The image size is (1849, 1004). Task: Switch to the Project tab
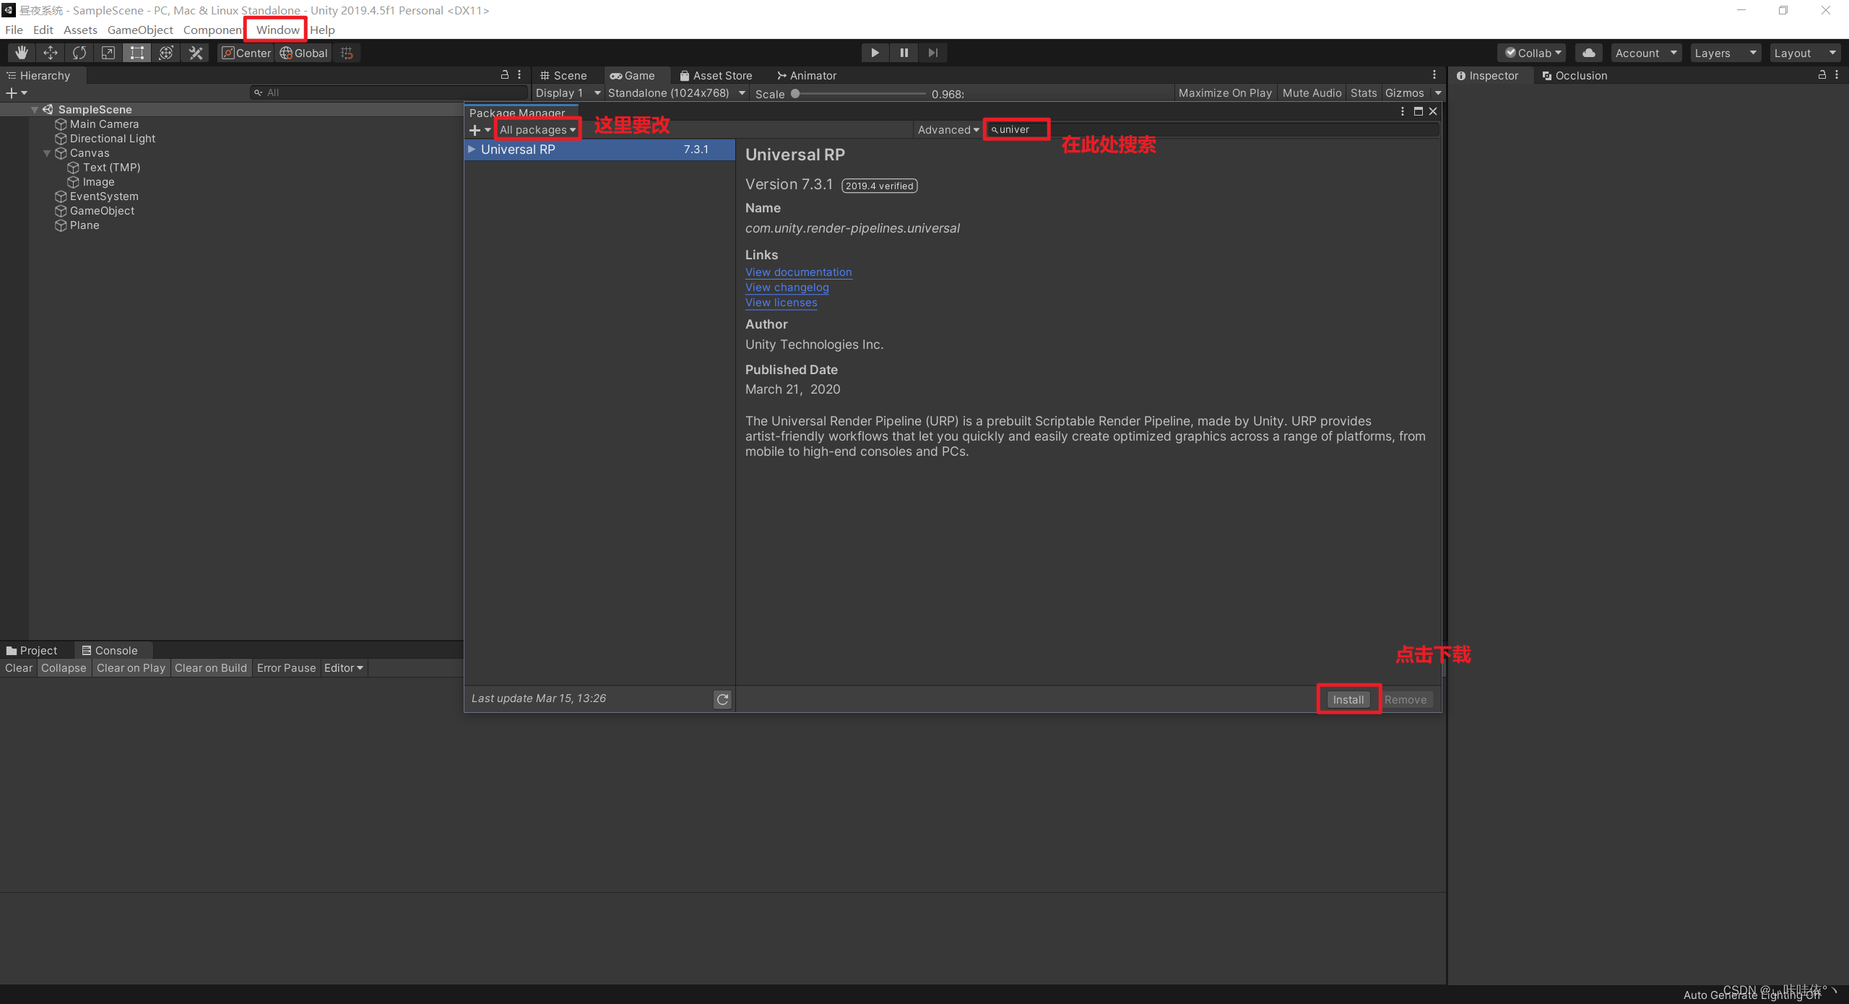coord(32,650)
